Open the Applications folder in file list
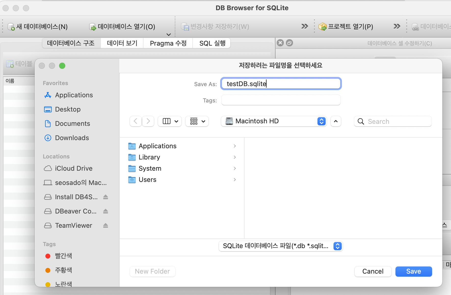Image resolution: width=451 pixels, height=295 pixels. [157, 146]
